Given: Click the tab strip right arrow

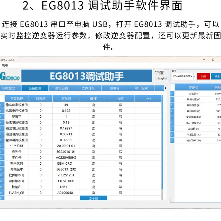Looking at the screenshot, I should point(166,88).
